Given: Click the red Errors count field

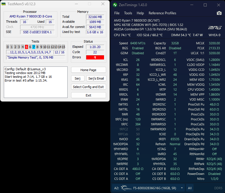Looking at the screenshot, I should [95, 57].
